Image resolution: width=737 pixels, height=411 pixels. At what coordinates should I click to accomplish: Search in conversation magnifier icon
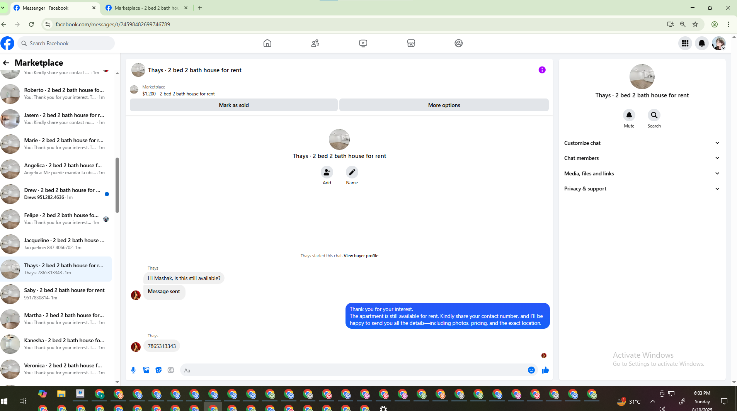[x=654, y=115]
